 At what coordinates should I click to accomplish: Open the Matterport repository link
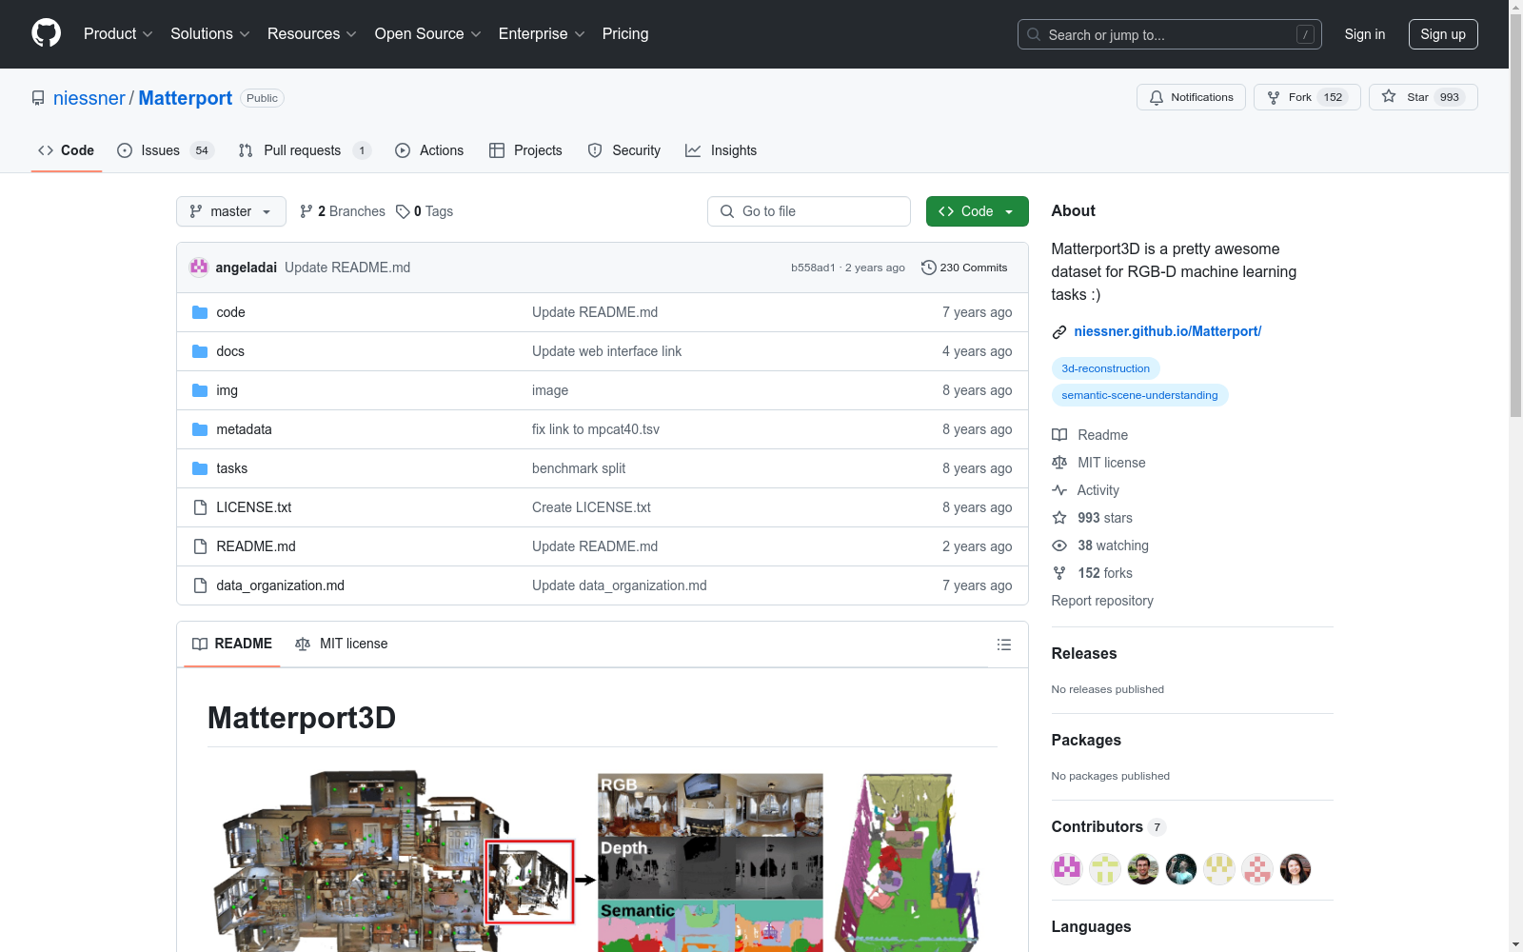186,98
